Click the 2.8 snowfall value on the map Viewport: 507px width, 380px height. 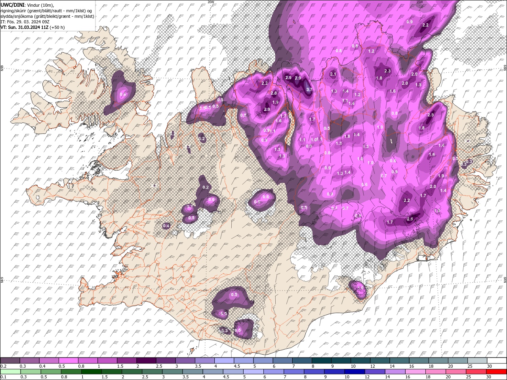pos(274,93)
